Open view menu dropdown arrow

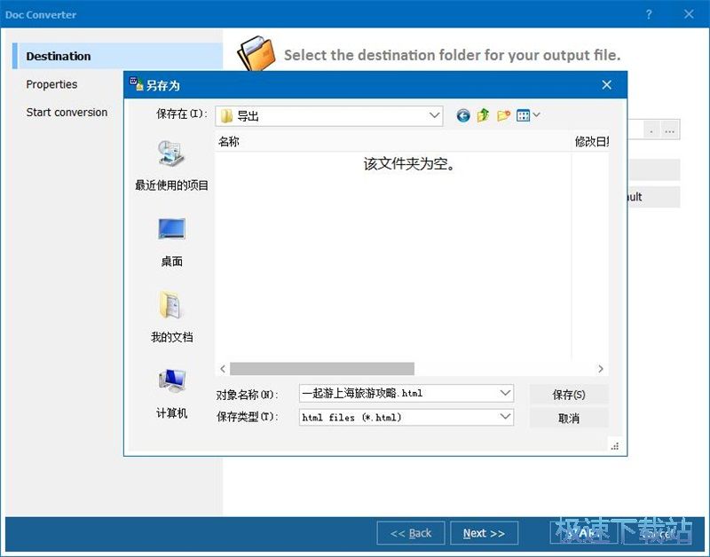coord(537,115)
